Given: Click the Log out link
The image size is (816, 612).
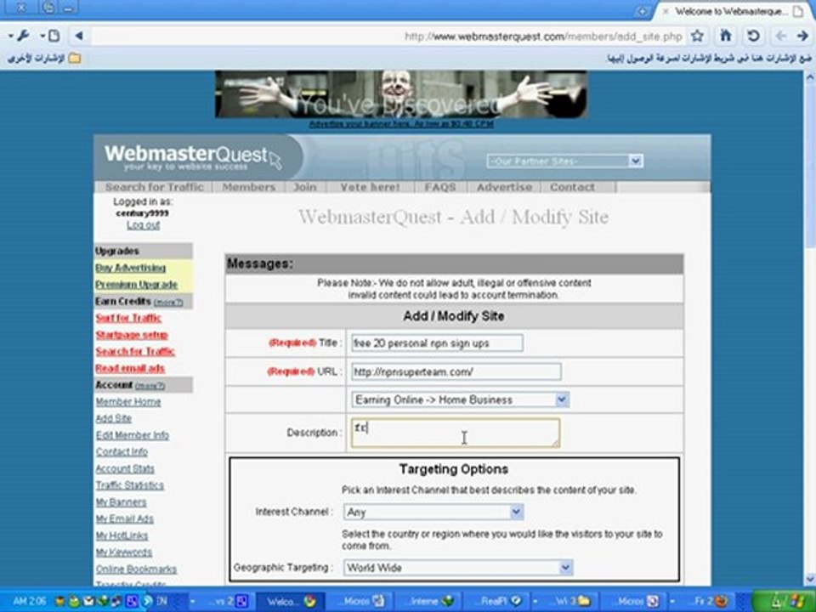Looking at the screenshot, I should click(x=143, y=224).
